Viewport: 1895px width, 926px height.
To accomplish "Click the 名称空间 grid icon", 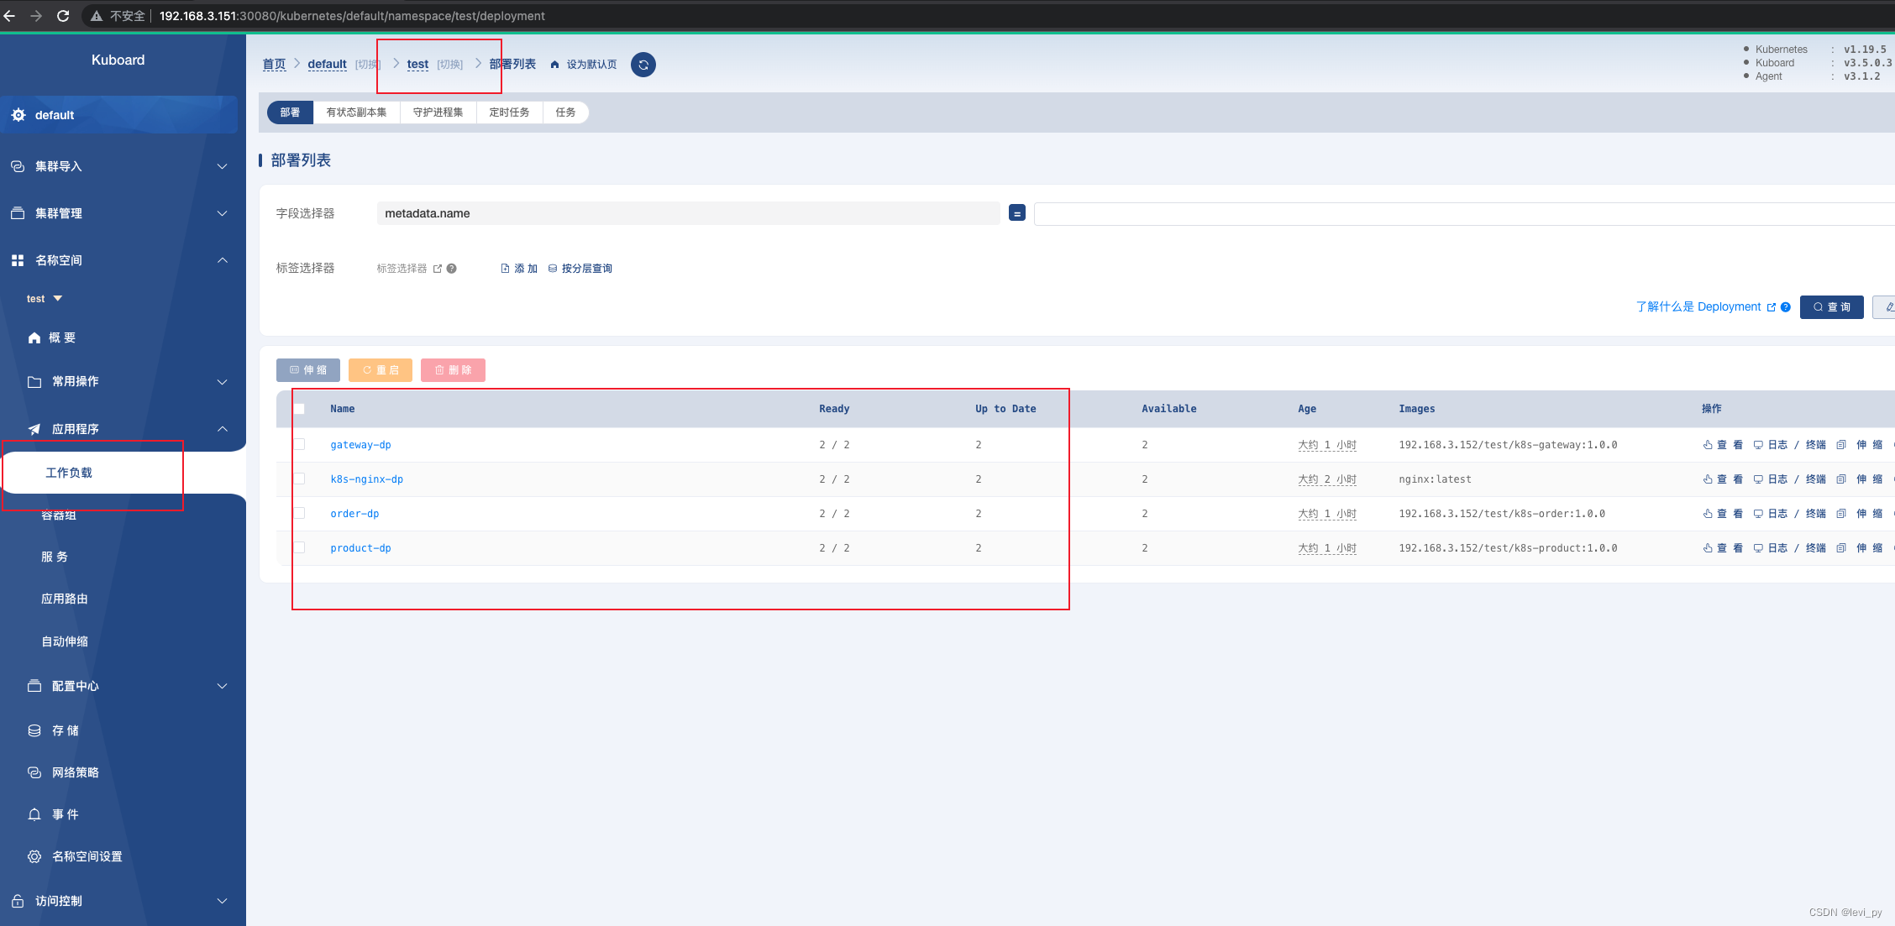I will [x=18, y=260].
